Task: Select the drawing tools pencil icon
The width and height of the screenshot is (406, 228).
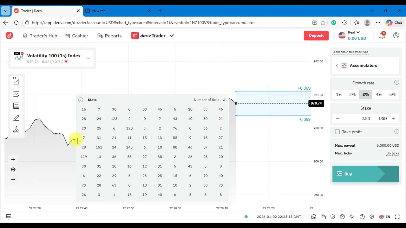Action: 16,118
